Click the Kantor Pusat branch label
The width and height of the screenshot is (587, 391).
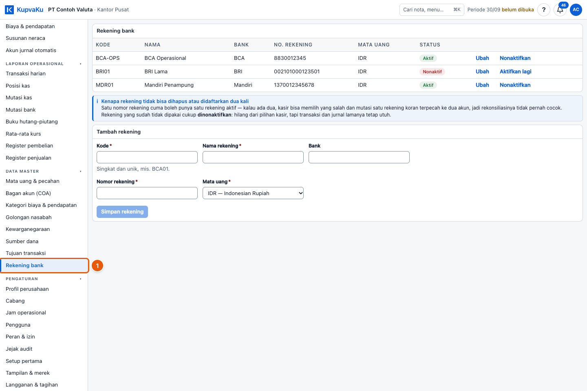click(x=113, y=10)
